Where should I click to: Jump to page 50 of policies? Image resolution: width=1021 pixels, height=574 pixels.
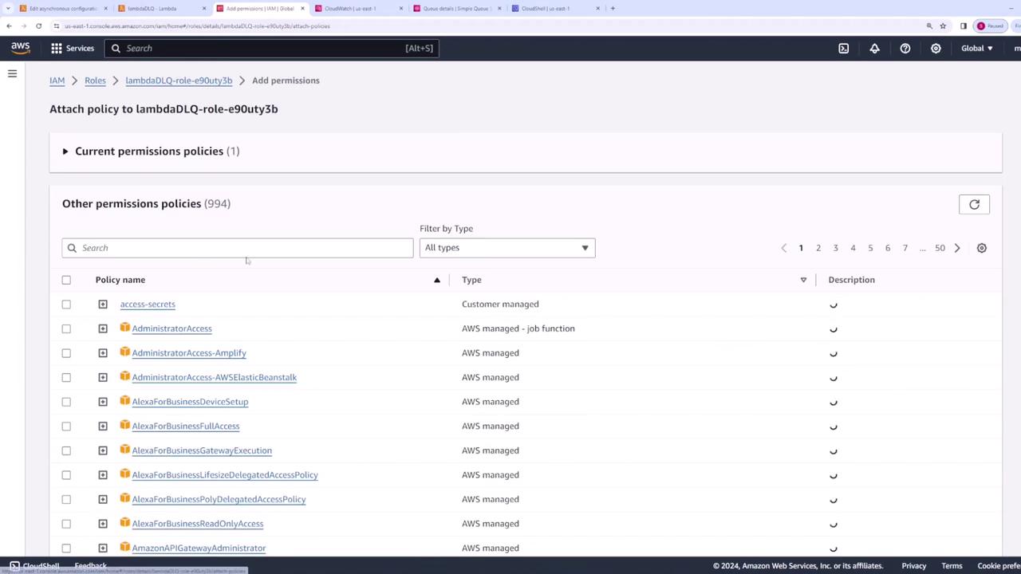click(x=940, y=248)
